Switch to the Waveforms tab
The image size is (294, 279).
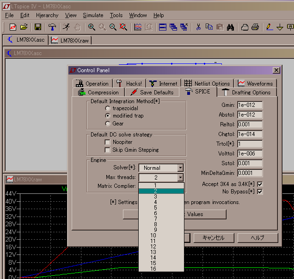255,83
